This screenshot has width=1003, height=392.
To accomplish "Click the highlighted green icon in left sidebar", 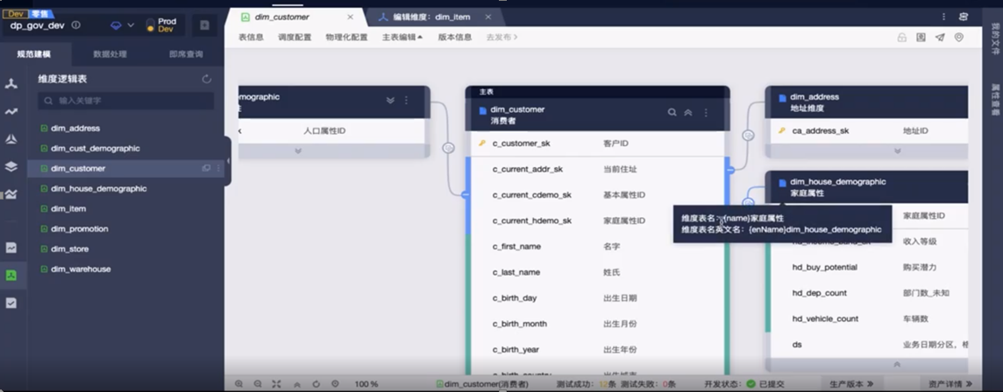I will (x=11, y=276).
